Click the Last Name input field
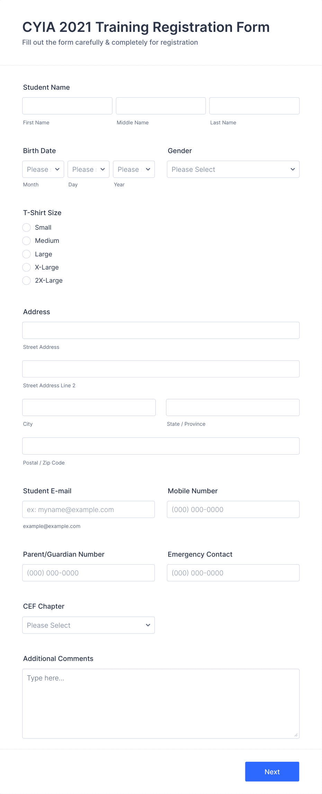Screen dimensions: 322x794 254,106
